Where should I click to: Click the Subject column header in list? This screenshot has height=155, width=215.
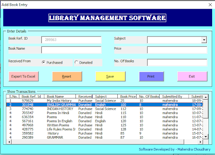click(105, 96)
